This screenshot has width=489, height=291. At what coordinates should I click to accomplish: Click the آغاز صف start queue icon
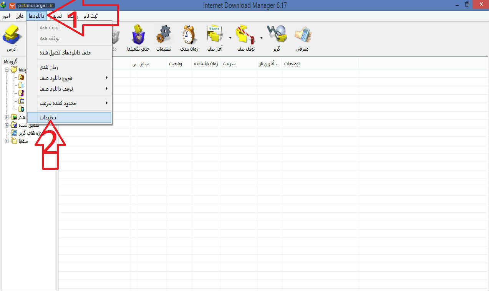(215, 34)
